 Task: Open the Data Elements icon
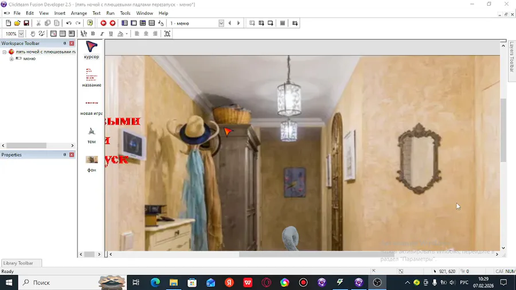pyautogui.click(x=161, y=23)
